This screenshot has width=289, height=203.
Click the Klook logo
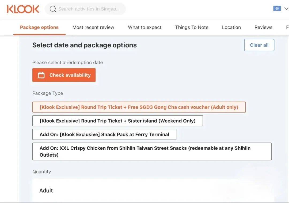click(23, 9)
